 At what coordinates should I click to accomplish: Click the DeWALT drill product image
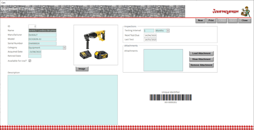click(x=96, y=45)
